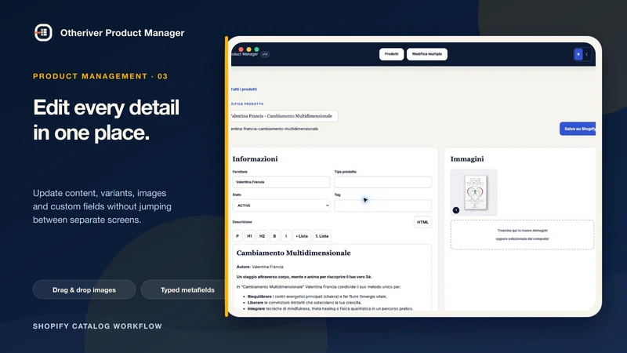
Task: Click the Tipo prodotto input field
Action: point(382,182)
